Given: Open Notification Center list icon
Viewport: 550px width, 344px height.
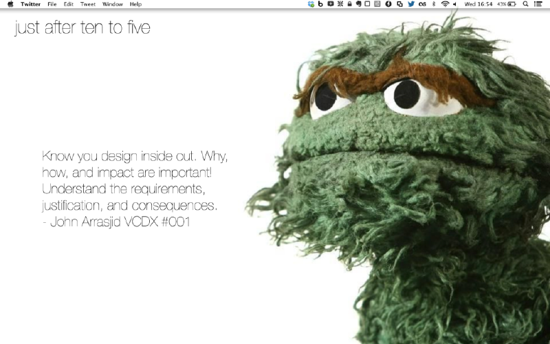Looking at the screenshot, I should [538, 4].
